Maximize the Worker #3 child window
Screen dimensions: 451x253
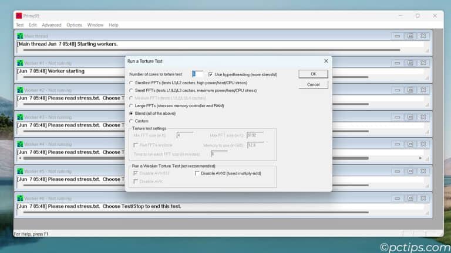[x=410, y=117]
